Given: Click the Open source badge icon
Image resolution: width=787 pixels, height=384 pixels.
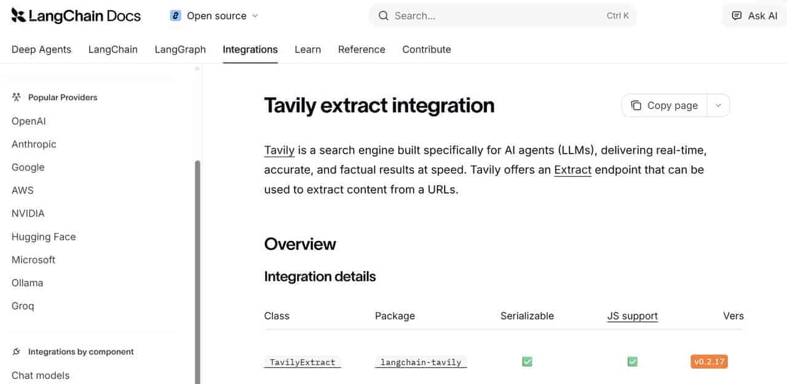Looking at the screenshot, I should [x=176, y=16].
